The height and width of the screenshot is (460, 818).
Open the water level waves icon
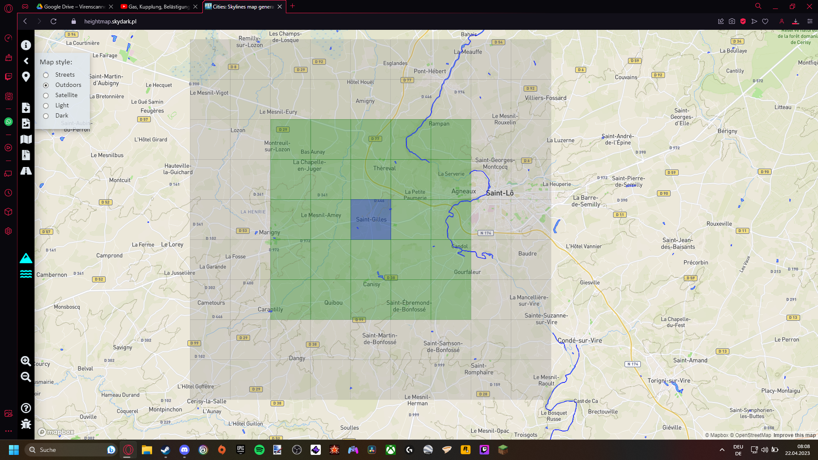point(26,274)
